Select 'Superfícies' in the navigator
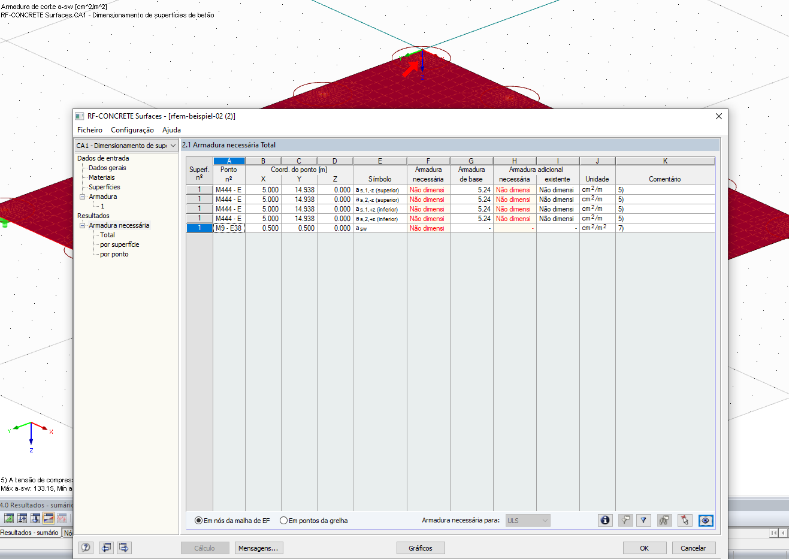This screenshot has width=789, height=559. tap(104, 187)
